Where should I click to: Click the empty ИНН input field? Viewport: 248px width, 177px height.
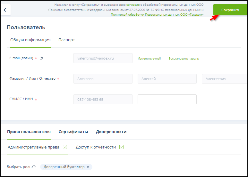(x=167, y=99)
